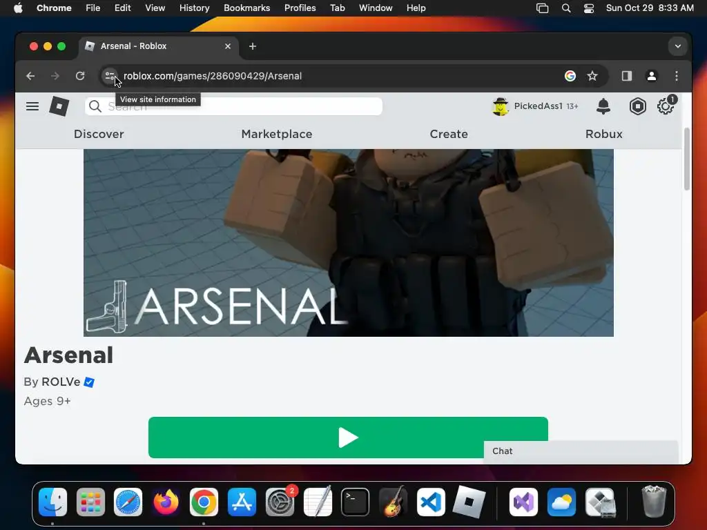Click the date and time in menu bar

[x=650, y=8]
